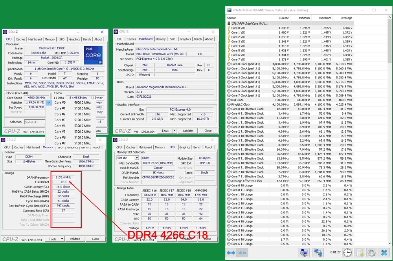Open Memory tab in SPD window
This screenshot has width=393, height=261.
click(160, 148)
